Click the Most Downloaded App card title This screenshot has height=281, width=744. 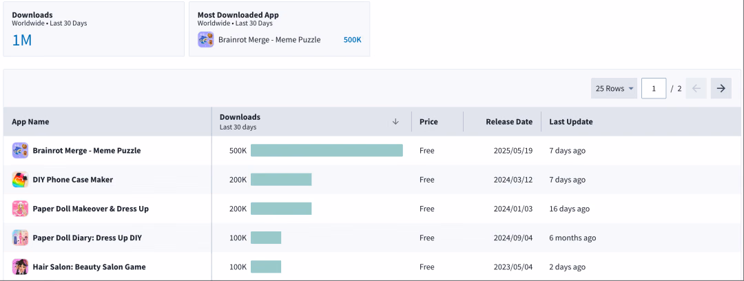[238, 14]
